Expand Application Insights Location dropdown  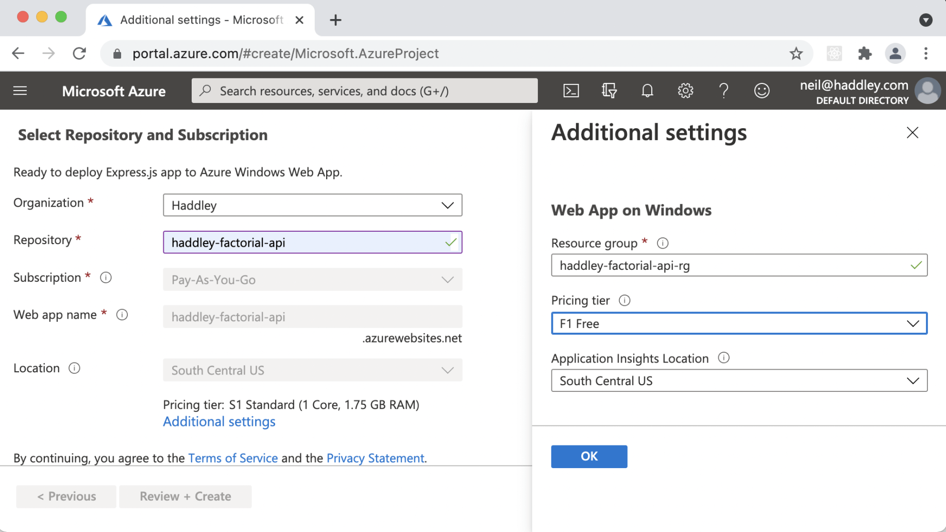(739, 381)
